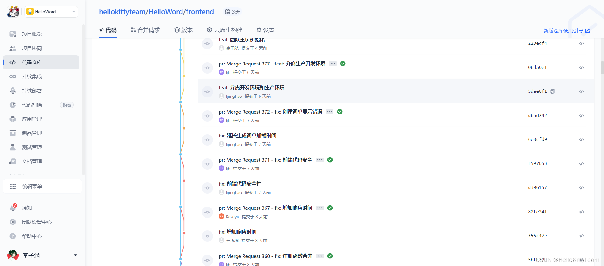The height and width of the screenshot is (266, 604).
Task: Click the hellokittyteam/HelloWord/frontend repository title
Action: 156,12
